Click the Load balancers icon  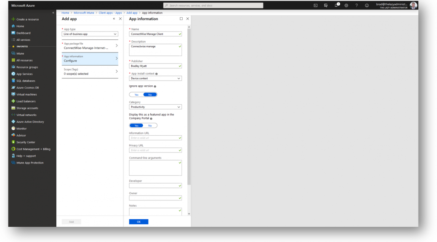click(x=13, y=101)
